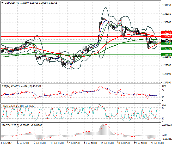Select the 7 Jul 10:00 time label
The height and width of the screenshot is (146, 172).
click(40, 143)
